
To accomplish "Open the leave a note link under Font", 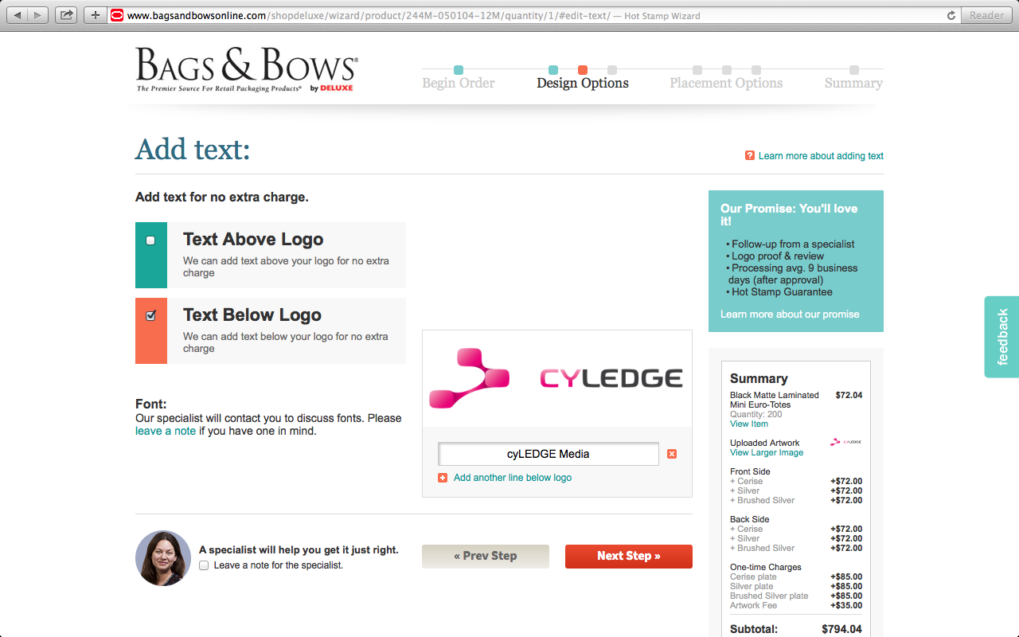I will pyautogui.click(x=165, y=430).
